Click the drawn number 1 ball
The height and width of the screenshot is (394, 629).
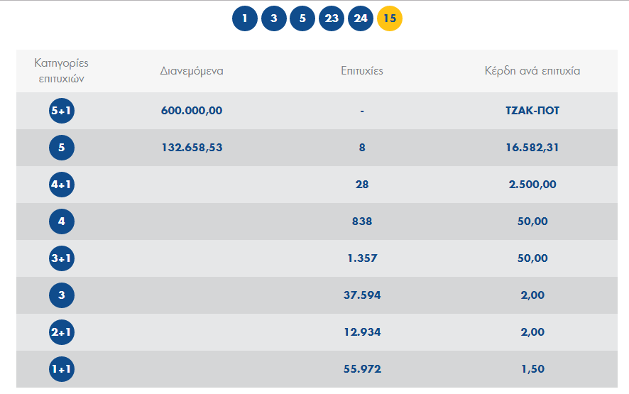coord(244,18)
